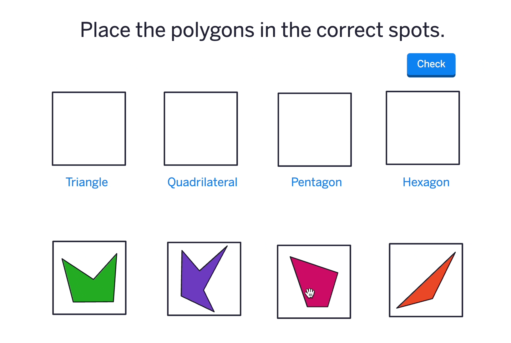This screenshot has width=511, height=343.
Task: Click the box containing the purple polygon
Action: [x=204, y=278]
